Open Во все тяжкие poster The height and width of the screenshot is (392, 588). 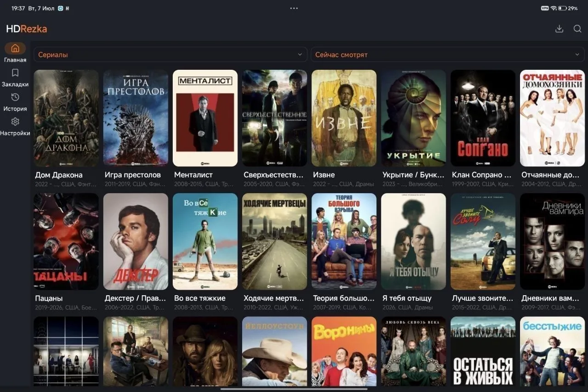[205, 241]
